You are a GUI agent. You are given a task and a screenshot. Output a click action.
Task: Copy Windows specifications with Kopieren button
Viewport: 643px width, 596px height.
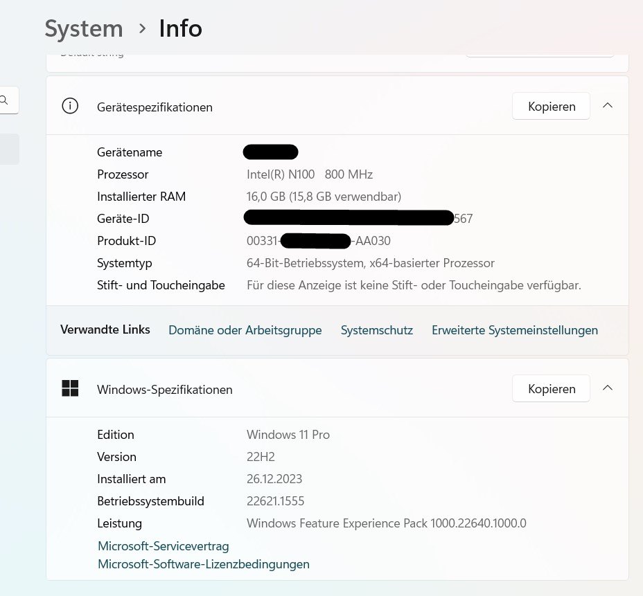(x=551, y=388)
